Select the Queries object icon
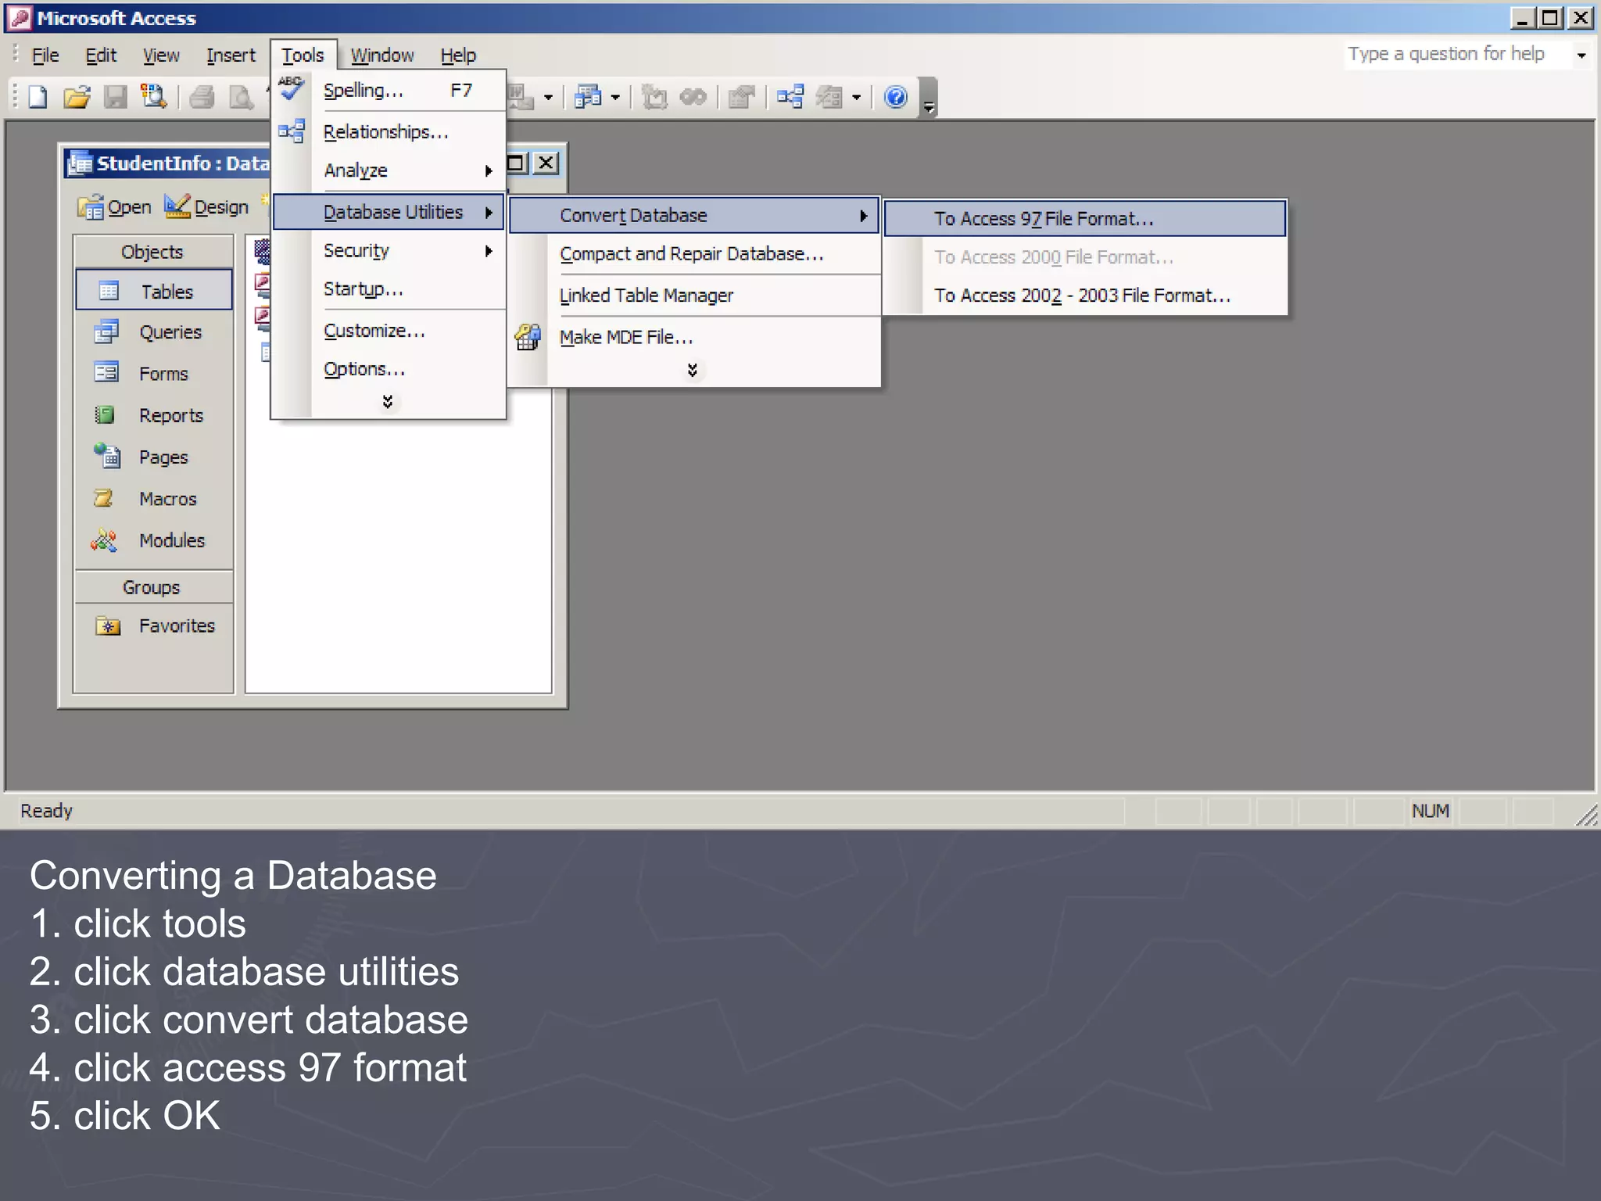1601x1201 pixels. coord(106,332)
